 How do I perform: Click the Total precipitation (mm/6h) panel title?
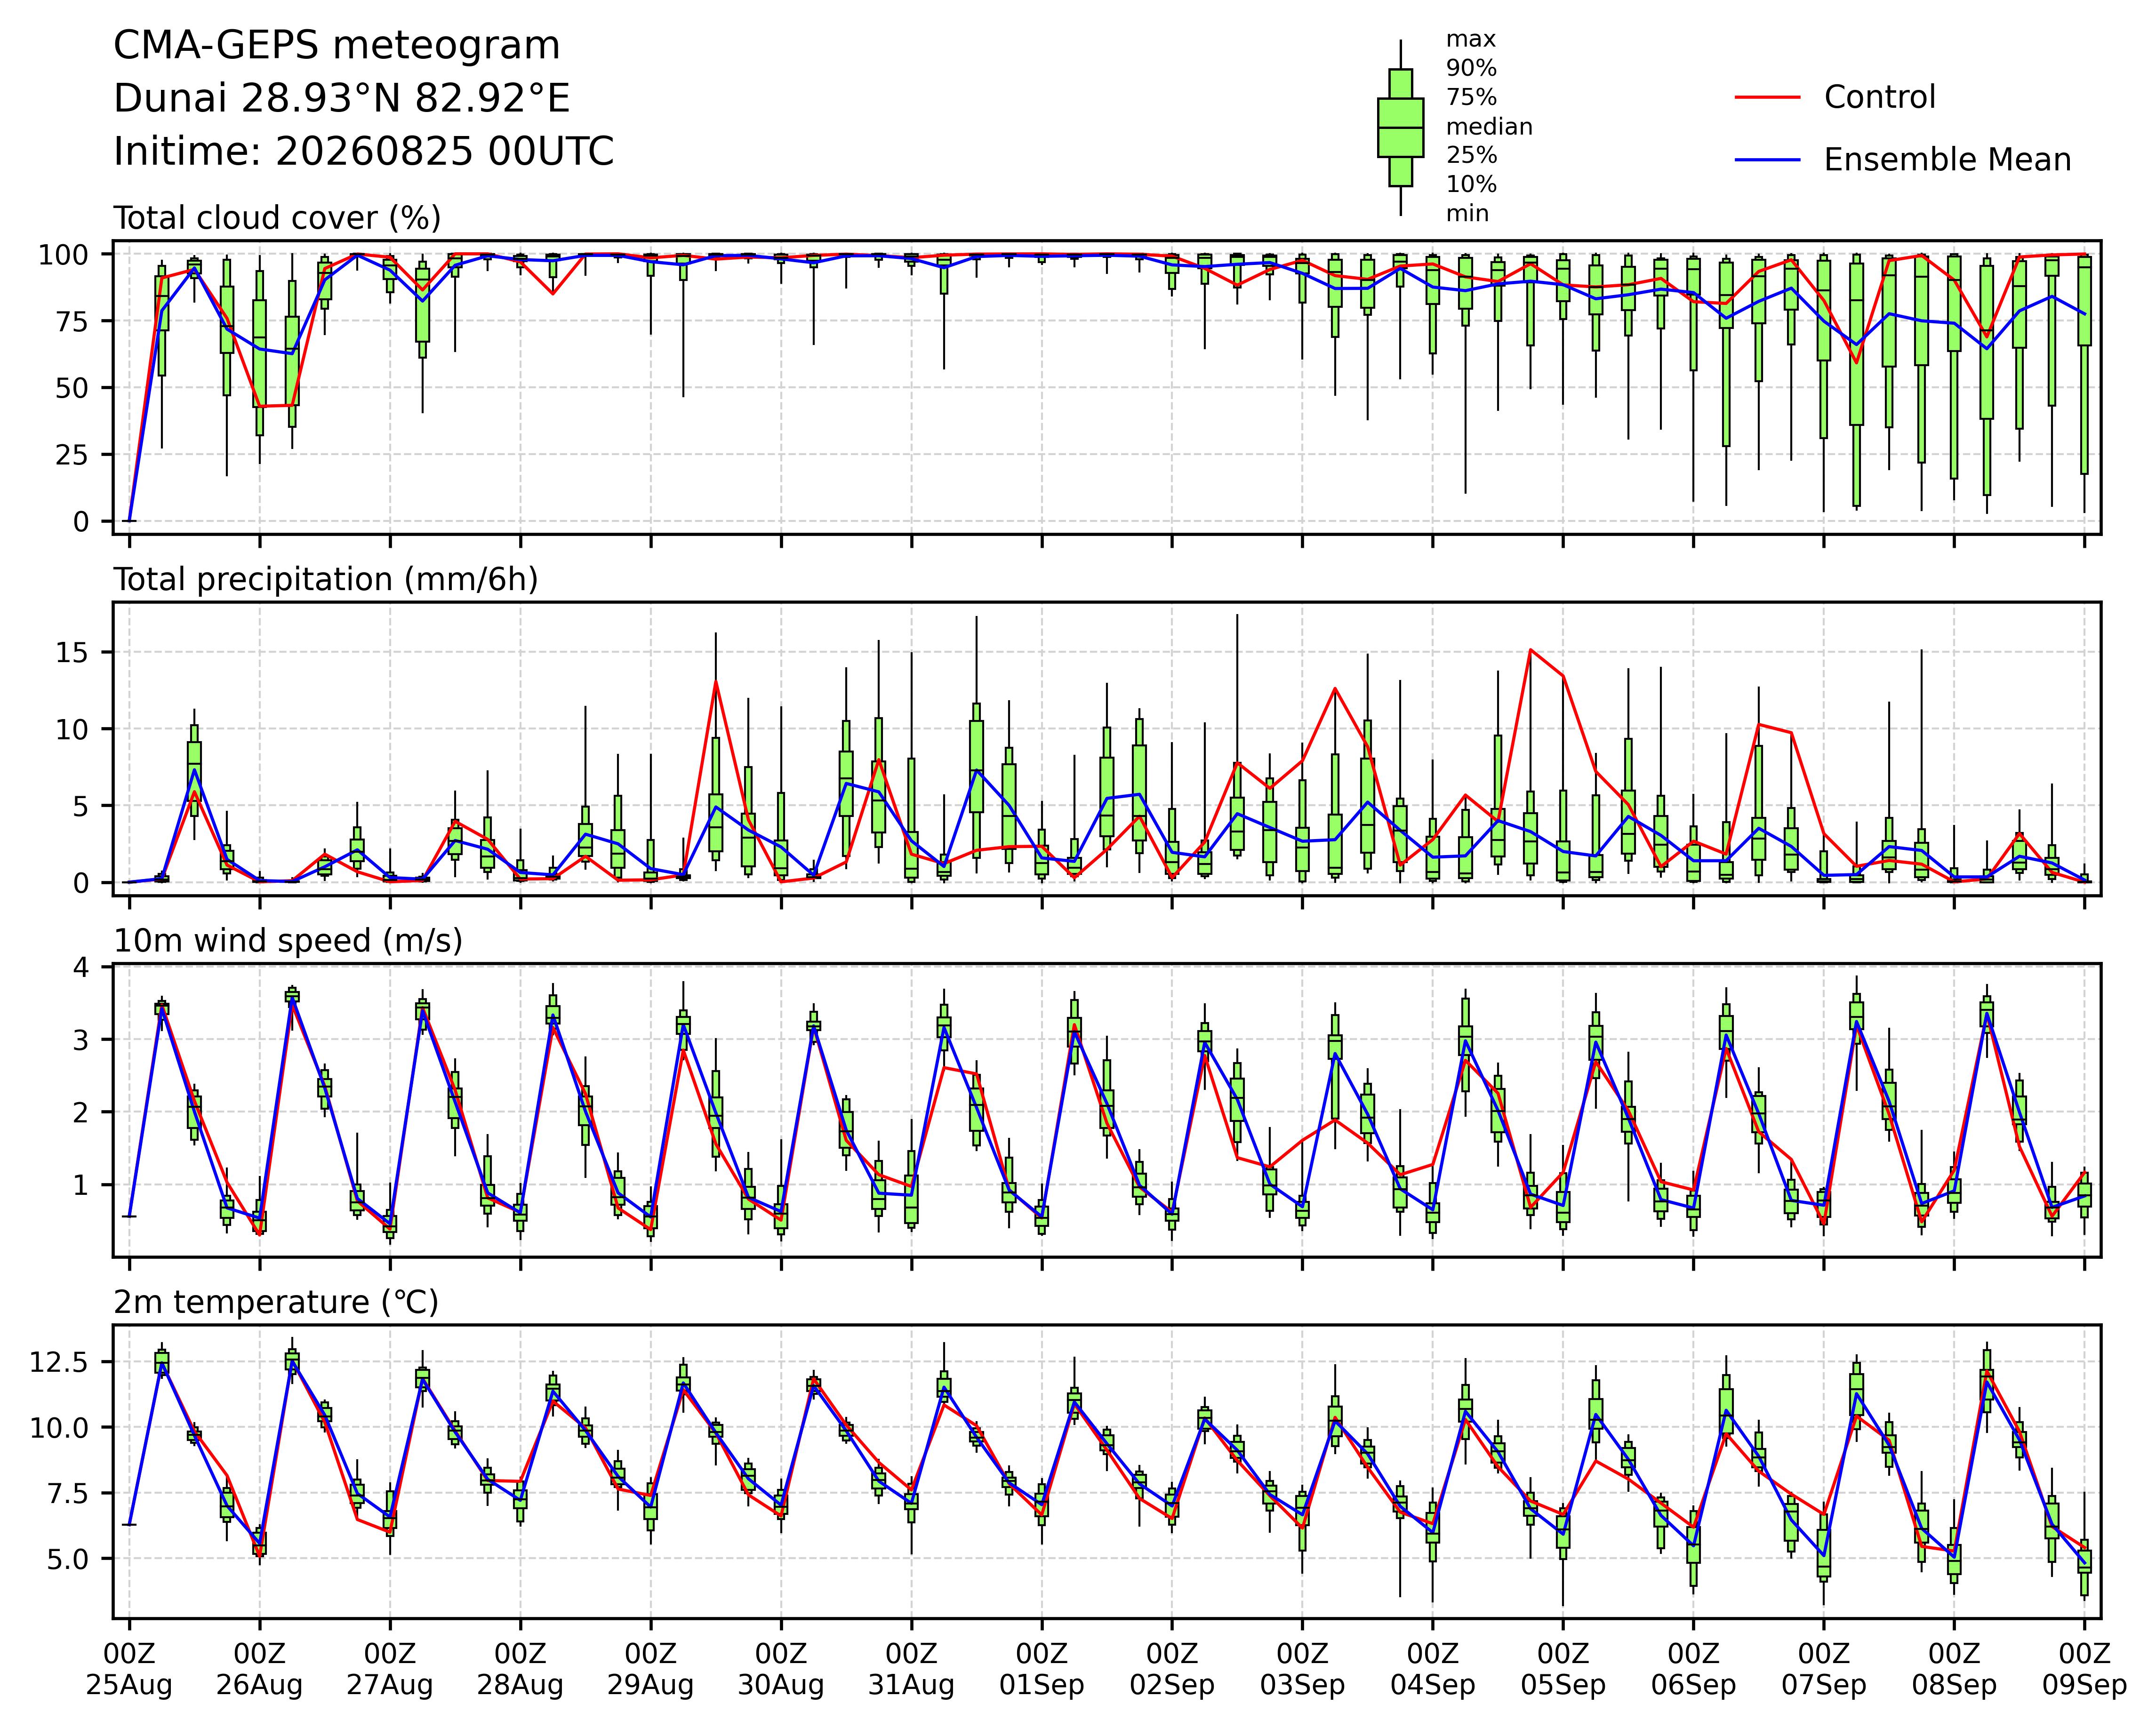coord(325,580)
